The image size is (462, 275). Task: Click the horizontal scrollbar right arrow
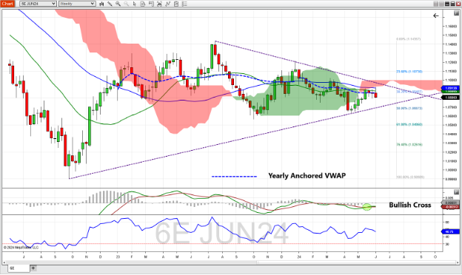click(x=458, y=262)
